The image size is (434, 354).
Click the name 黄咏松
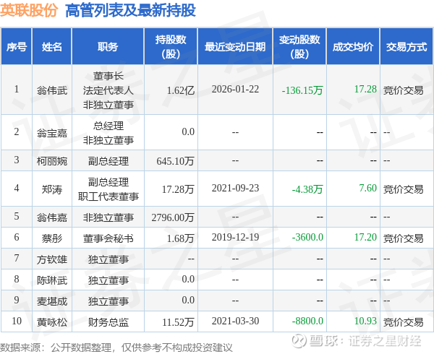(52, 322)
